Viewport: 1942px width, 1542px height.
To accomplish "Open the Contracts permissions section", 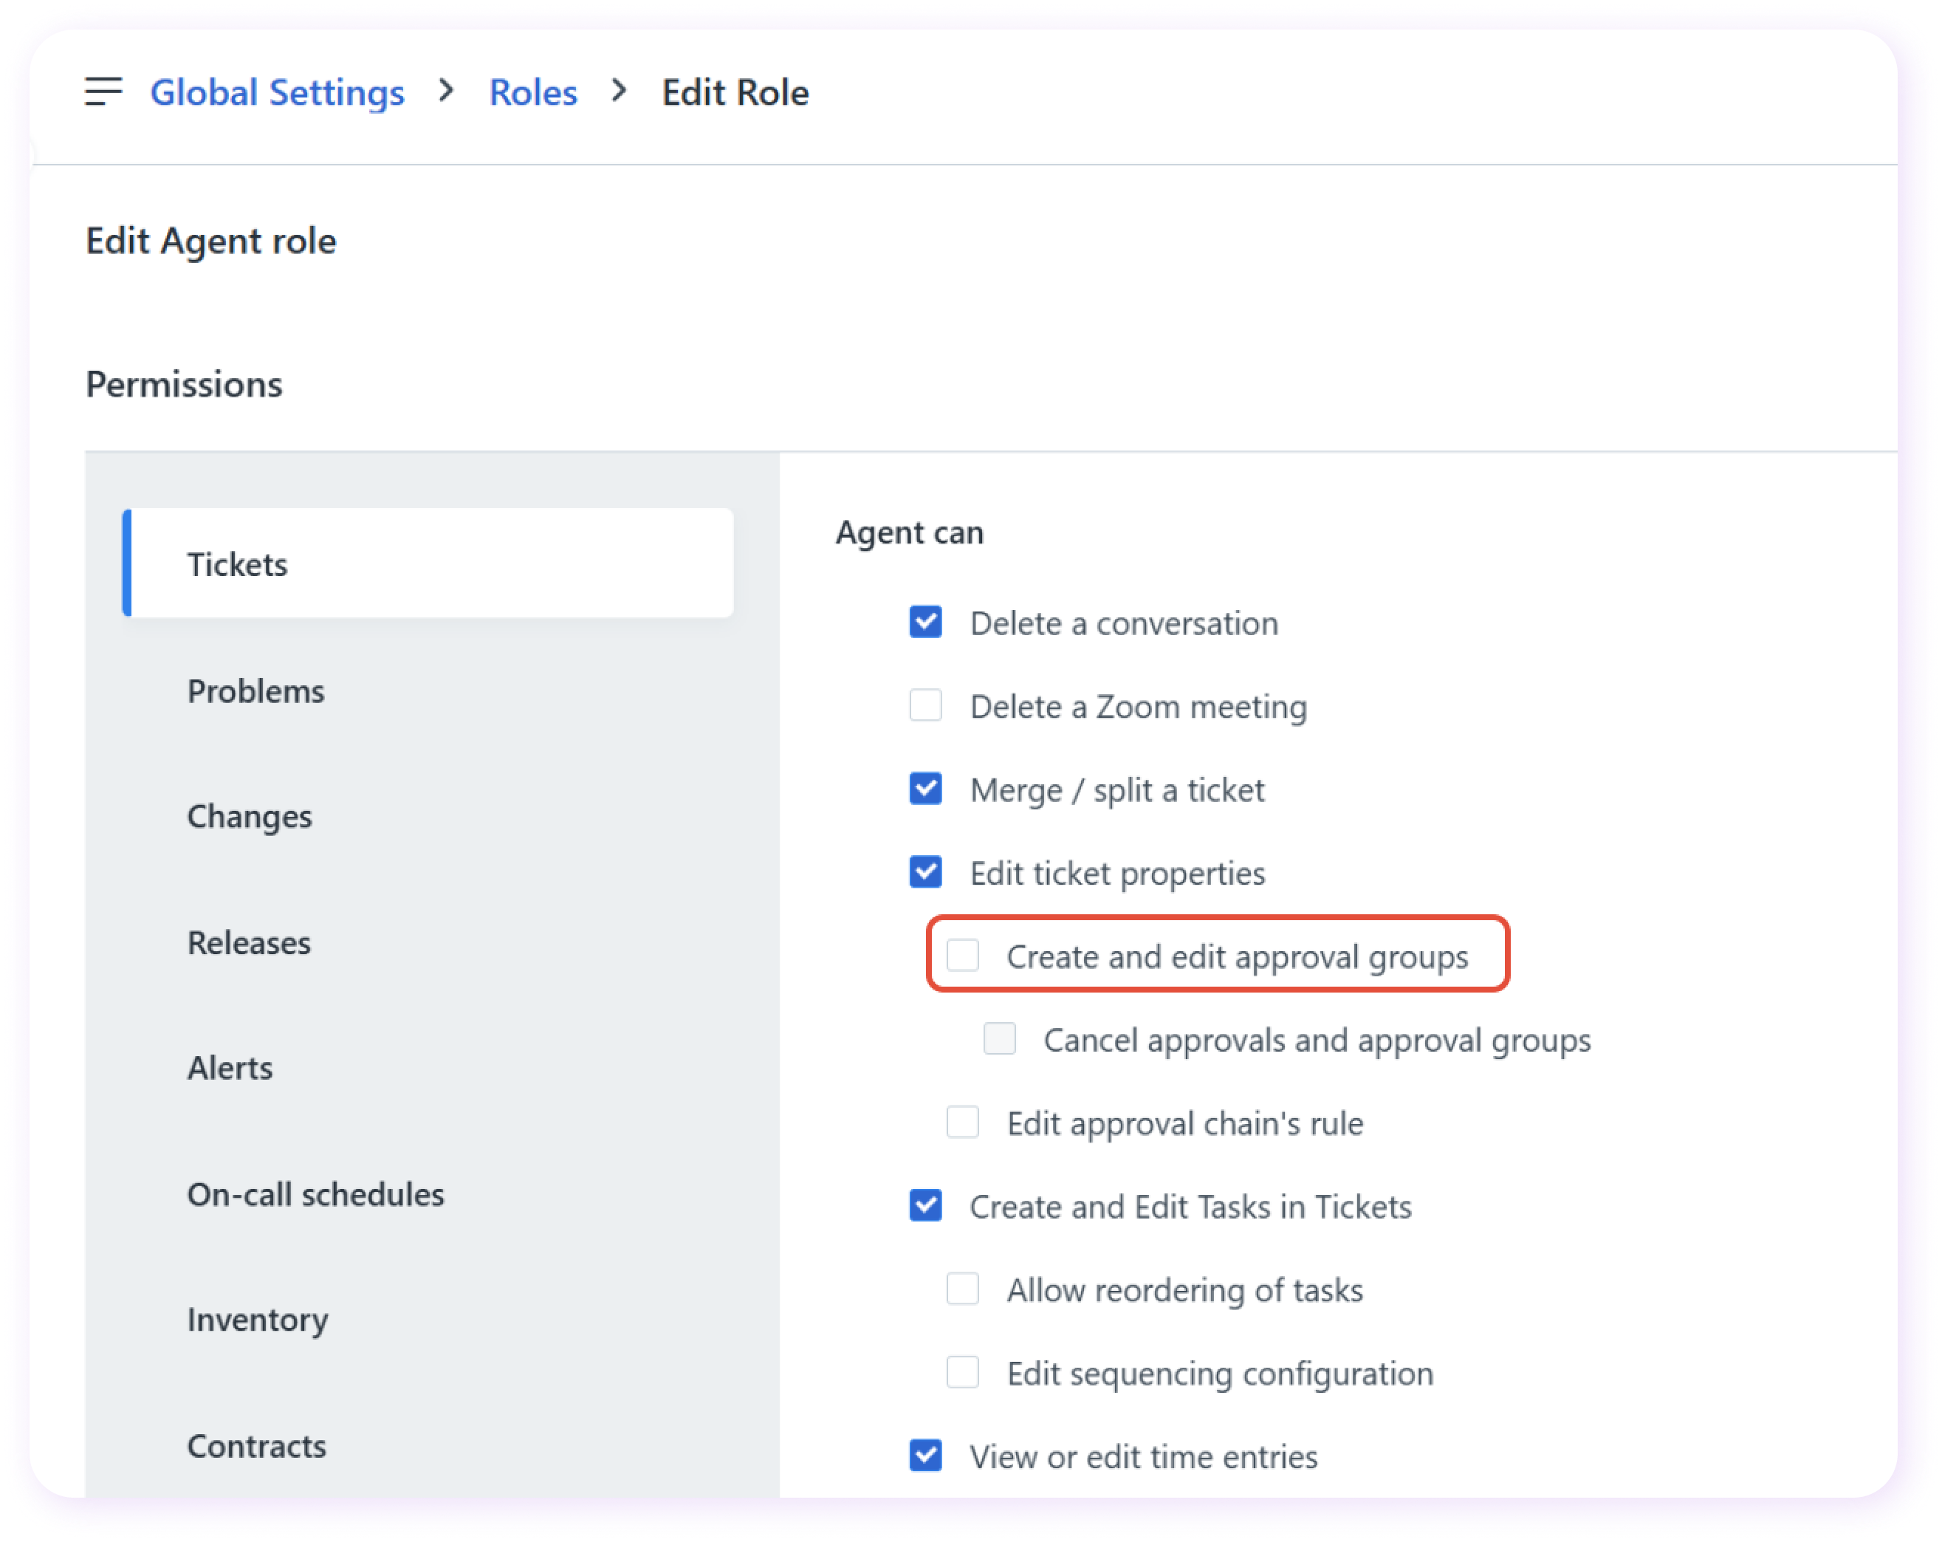I will pyautogui.click(x=257, y=1446).
